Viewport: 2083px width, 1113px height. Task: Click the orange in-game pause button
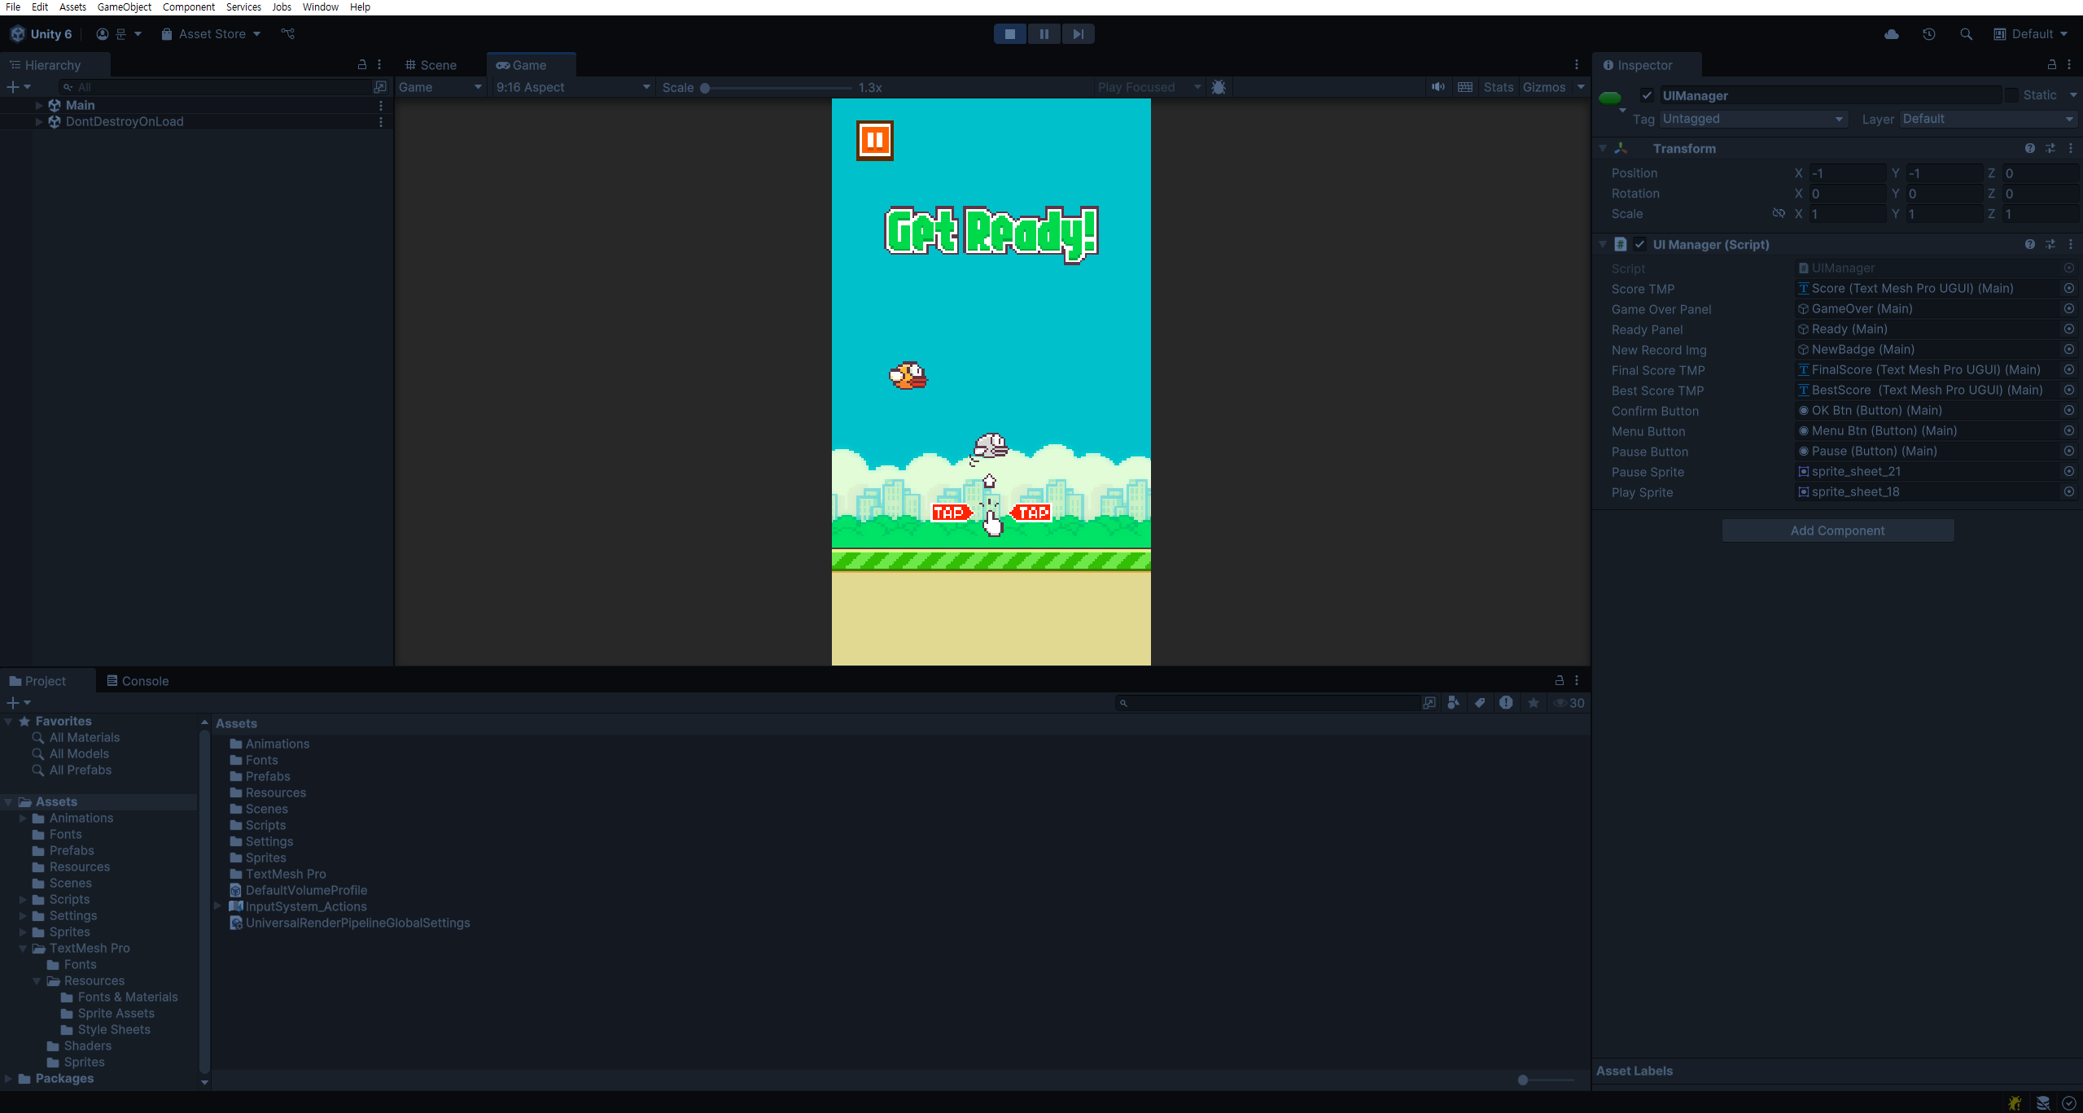[x=874, y=140]
